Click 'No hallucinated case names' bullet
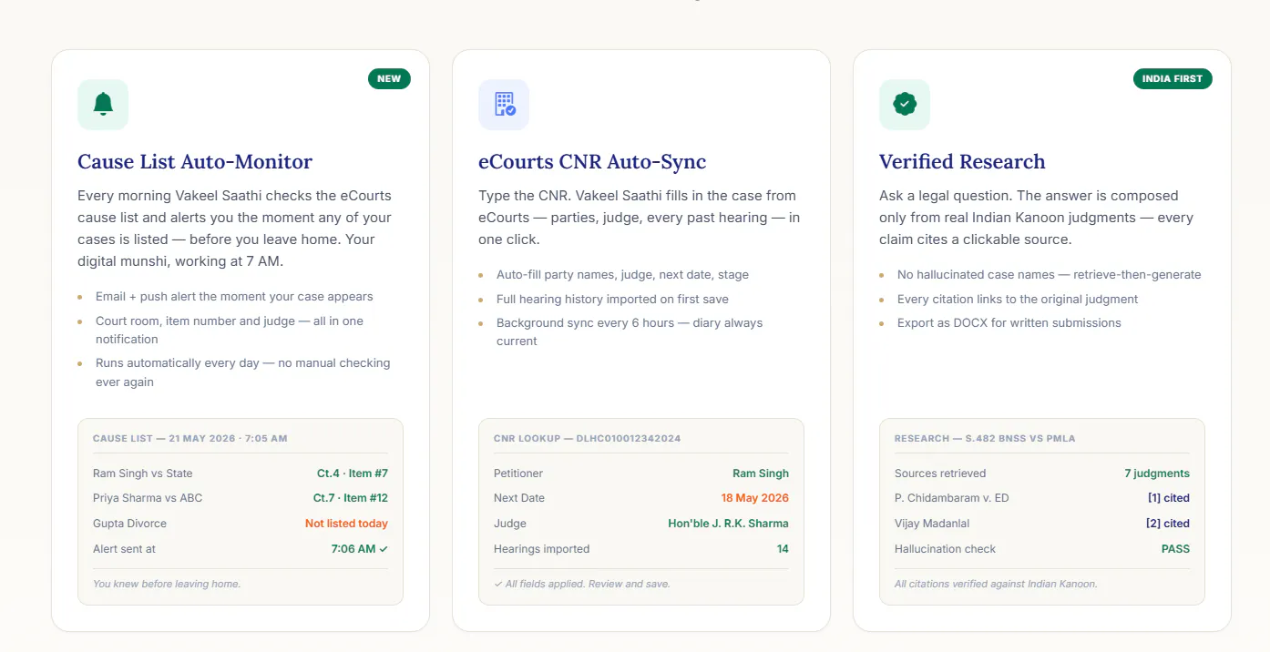This screenshot has width=1270, height=652. point(1049,275)
